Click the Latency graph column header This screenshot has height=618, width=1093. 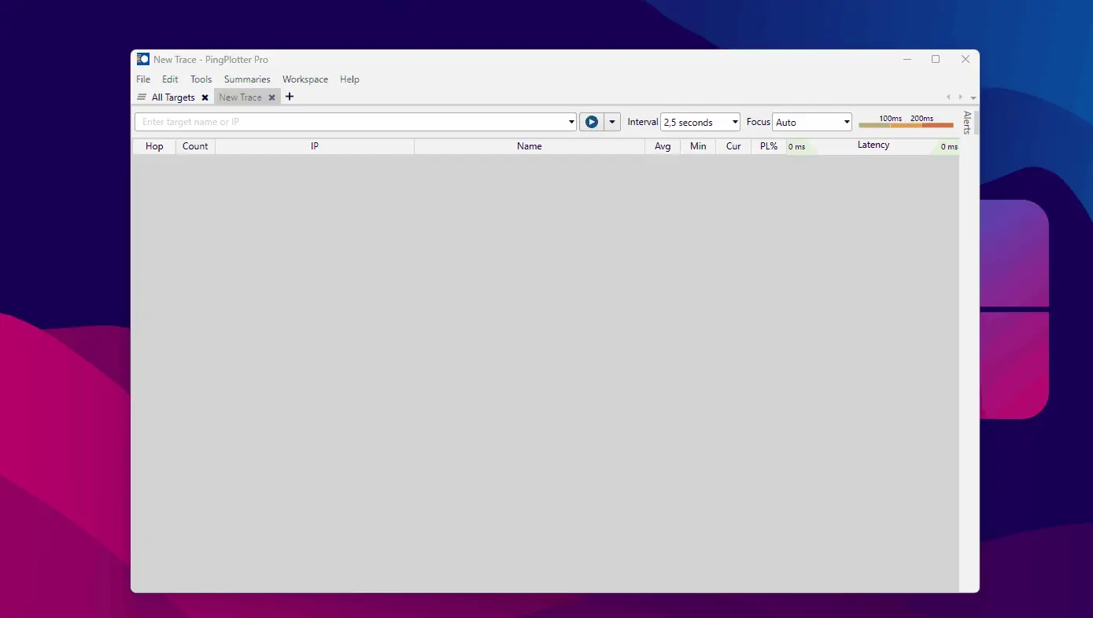(x=873, y=145)
